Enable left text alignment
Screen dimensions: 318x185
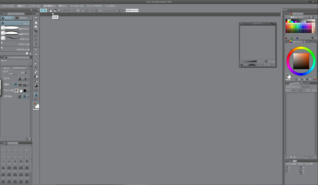pos(15,85)
